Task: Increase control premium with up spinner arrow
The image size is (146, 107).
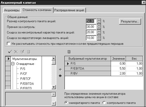Action: coord(99,26)
